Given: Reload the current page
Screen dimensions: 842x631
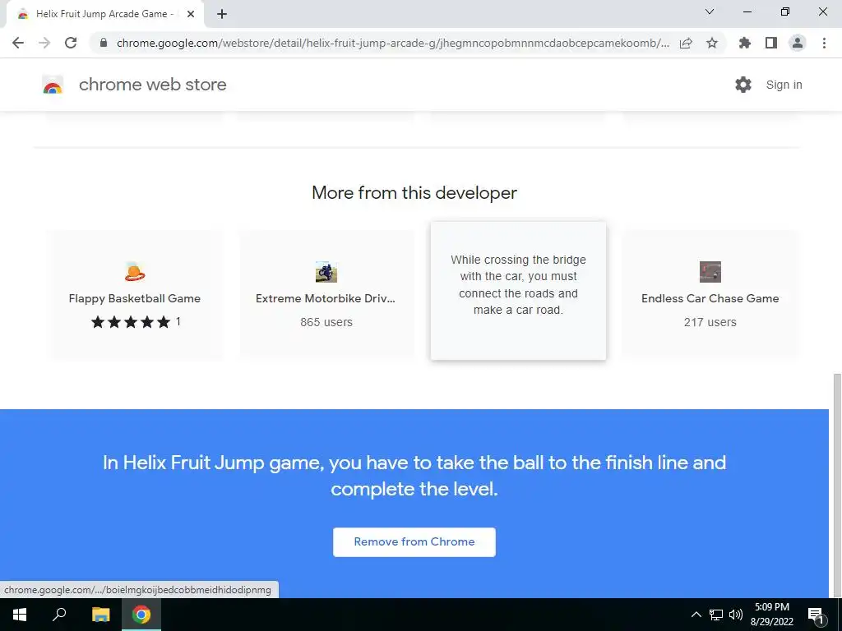Looking at the screenshot, I should point(71,43).
